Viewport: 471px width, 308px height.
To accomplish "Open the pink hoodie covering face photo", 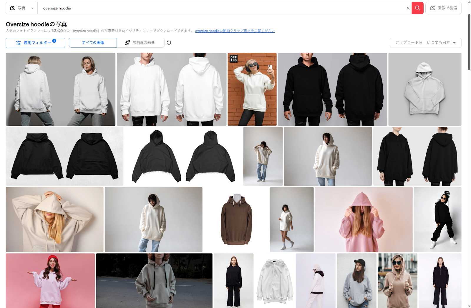I will tap(364, 219).
